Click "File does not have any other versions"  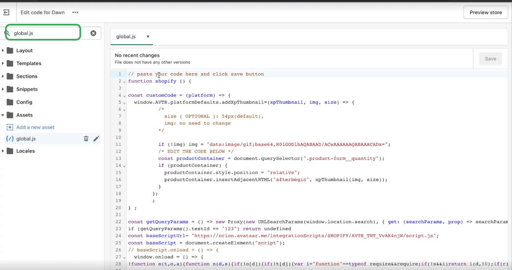153,62
